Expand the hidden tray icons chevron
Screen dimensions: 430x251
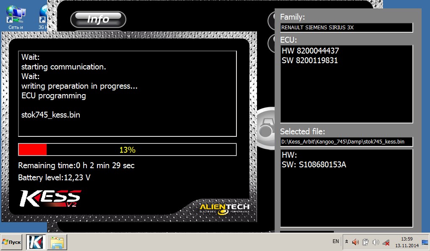click(346, 242)
